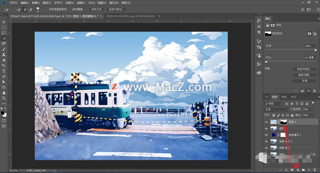This screenshot has height=173, width=320.
Task: Hide the 颜色填充 1 layer
Action: coord(266,135)
